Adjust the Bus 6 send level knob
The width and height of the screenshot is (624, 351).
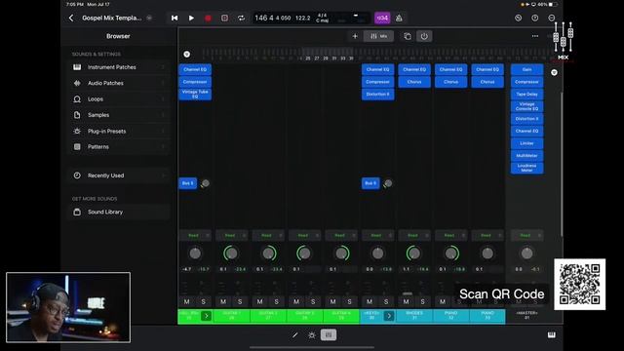388,183
